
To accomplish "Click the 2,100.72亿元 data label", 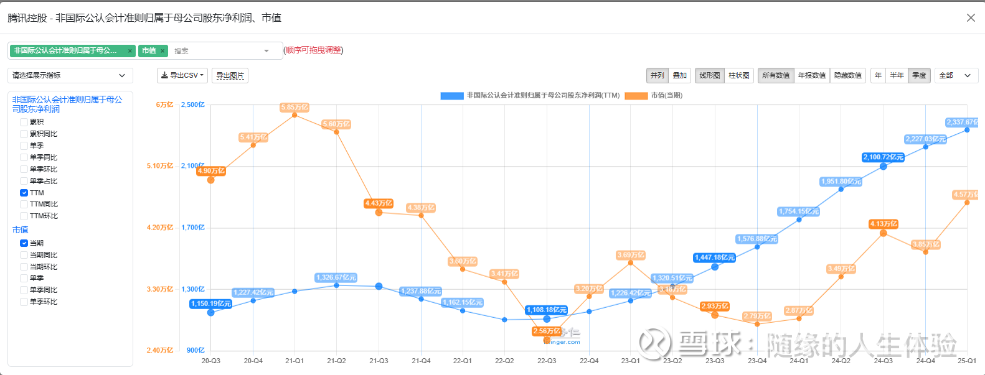I will pyautogui.click(x=883, y=157).
